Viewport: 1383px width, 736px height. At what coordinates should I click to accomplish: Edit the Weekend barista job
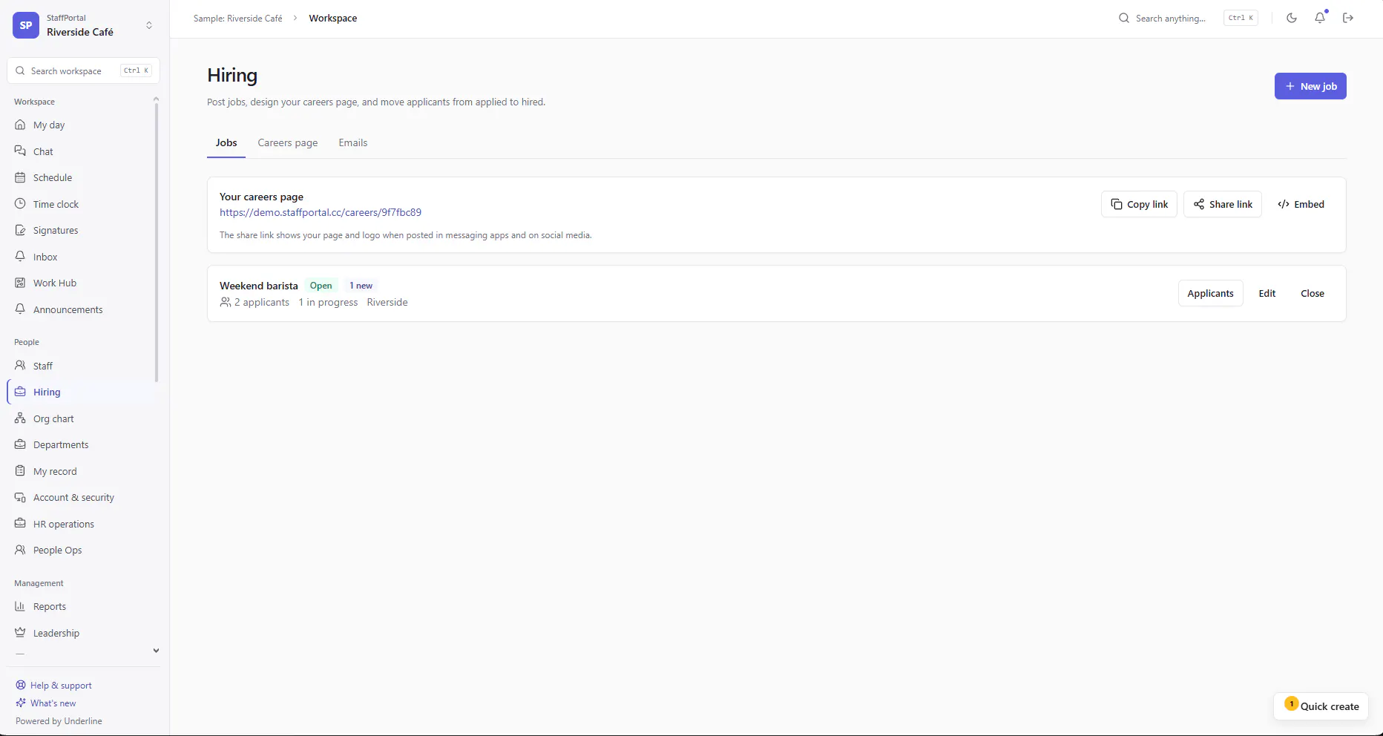point(1267,293)
